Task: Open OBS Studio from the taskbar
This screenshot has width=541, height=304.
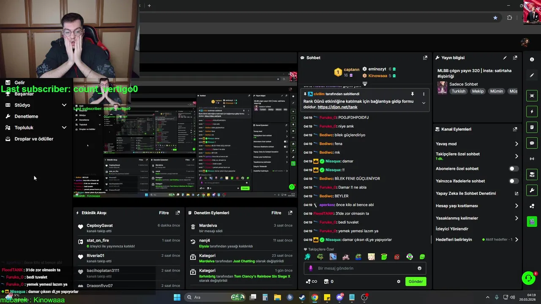Action: 364,297
